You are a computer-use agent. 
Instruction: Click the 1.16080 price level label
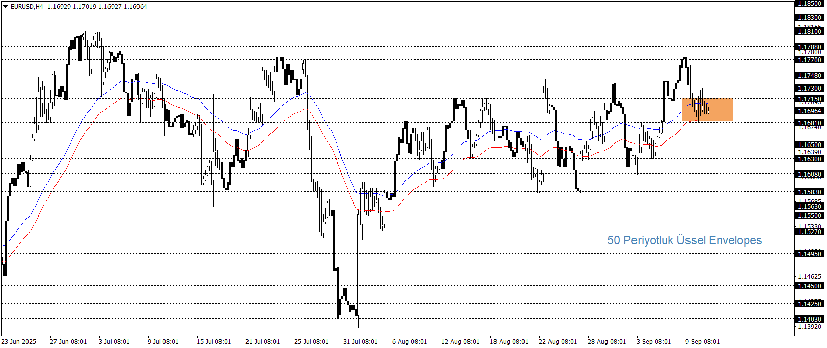coord(809,174)
